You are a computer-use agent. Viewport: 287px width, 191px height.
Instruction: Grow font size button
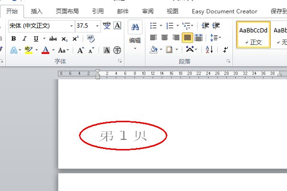[x=80, y=50]
